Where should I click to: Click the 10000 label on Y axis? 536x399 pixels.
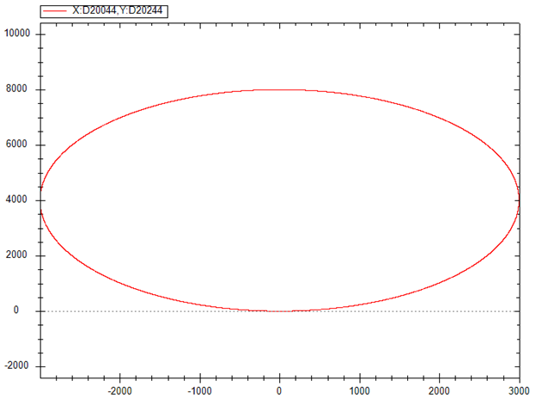pos(17,34)
